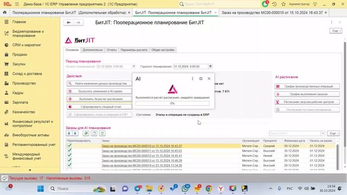Click Сформировать сводный отчет button
The image size is (347, 195).
(99, 107)
